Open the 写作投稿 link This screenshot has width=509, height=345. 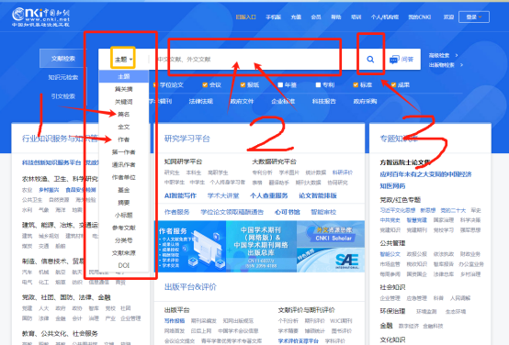[175, 320]
